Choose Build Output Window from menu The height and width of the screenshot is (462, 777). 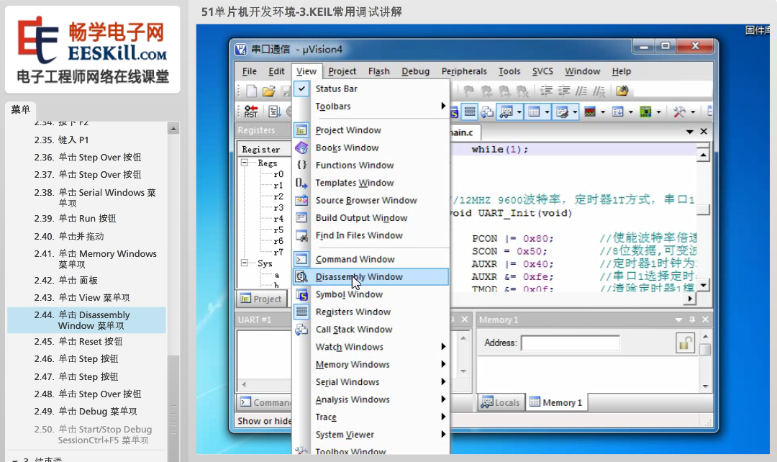pos(371,218)
